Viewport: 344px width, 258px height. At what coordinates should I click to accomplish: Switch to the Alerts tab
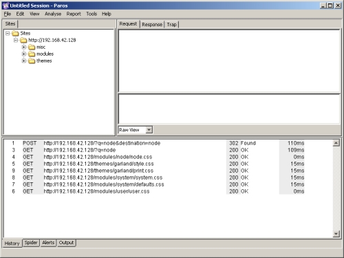[48, 243]
